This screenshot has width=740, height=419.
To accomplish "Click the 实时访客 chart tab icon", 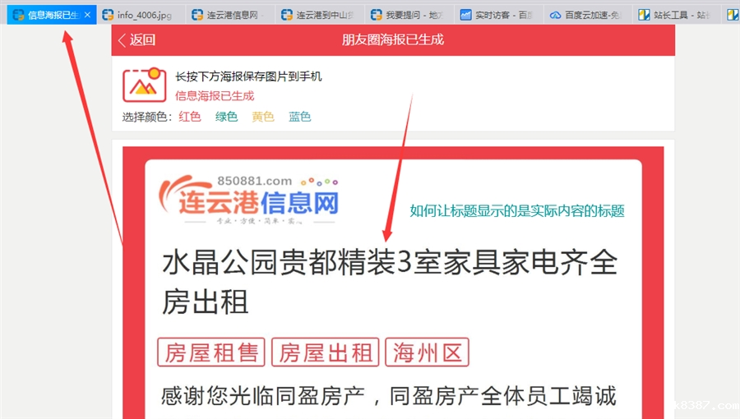I will click(466, 15).
